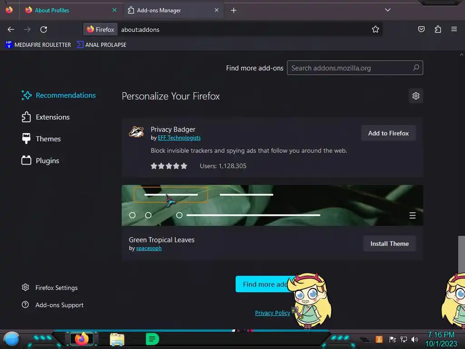Open a new tab with plus button

(234, 10)
